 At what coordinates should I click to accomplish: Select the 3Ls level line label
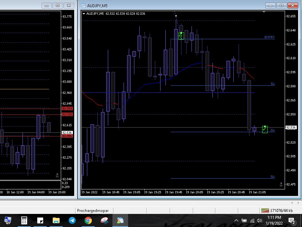pos(272,177)
